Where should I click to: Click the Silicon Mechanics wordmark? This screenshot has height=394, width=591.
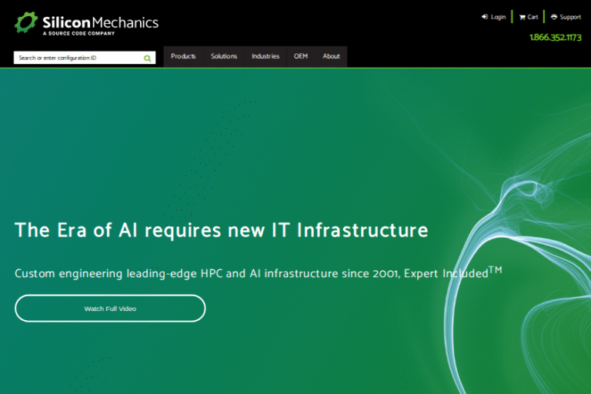[x=100, y=22]
